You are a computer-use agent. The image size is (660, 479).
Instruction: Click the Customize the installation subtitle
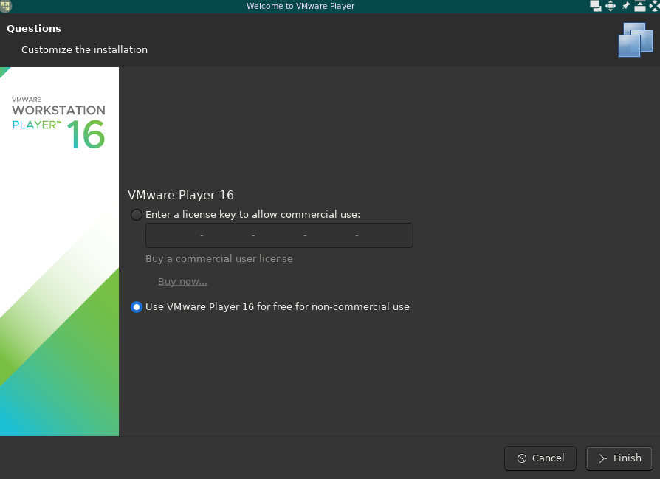84,50
